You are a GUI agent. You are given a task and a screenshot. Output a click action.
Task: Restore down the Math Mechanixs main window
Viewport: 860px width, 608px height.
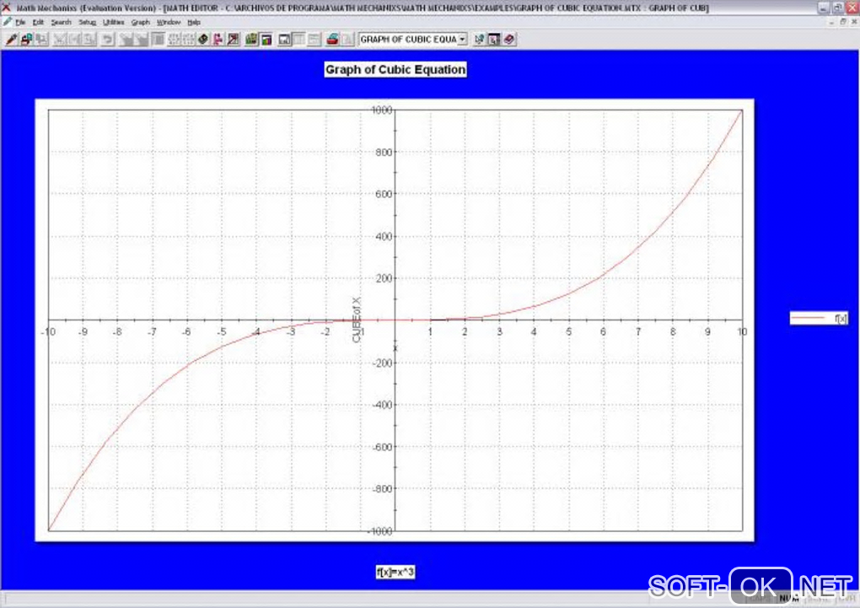coord(837,8)
